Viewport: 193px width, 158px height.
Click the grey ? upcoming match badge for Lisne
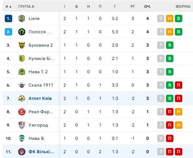click(x=161, y=19)
